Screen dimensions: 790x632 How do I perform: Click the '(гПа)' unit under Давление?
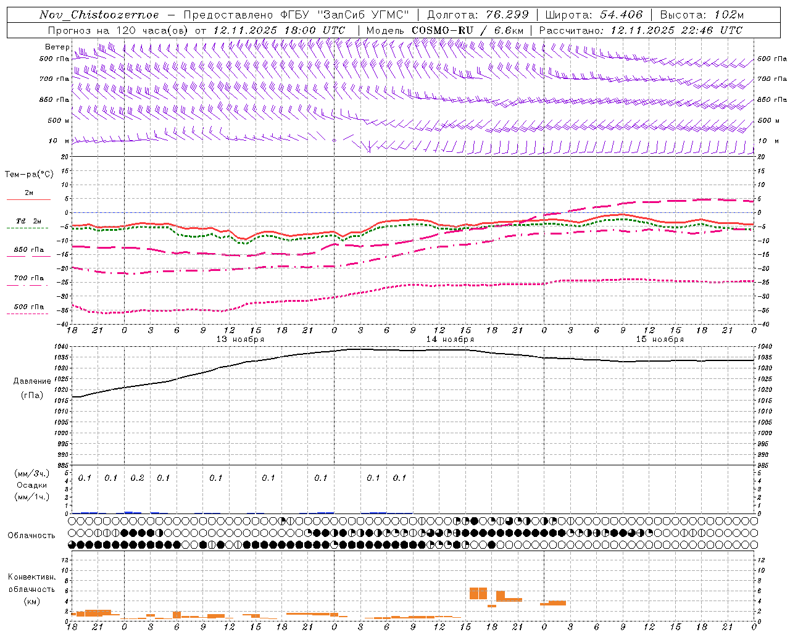32,395
